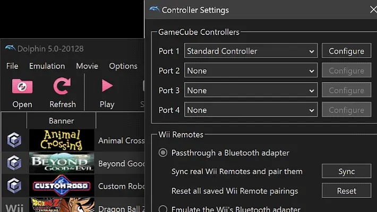Click the Open folder icon in Dolphin toolbar

pyautogui.click(x=22, y=86)
